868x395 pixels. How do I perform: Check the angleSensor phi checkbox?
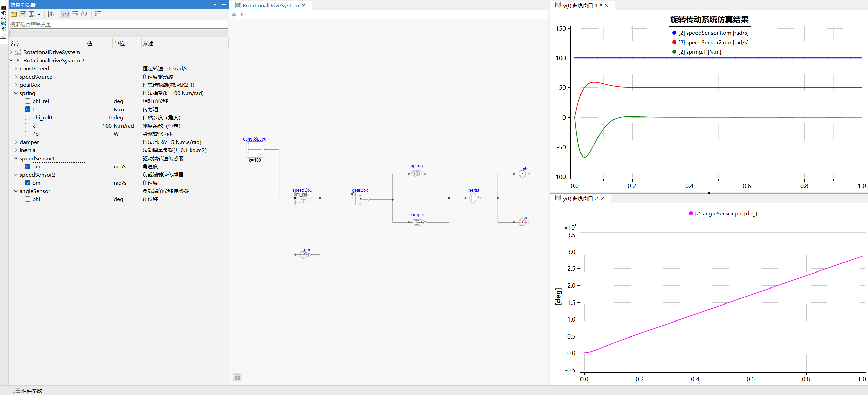pos(28,199)
